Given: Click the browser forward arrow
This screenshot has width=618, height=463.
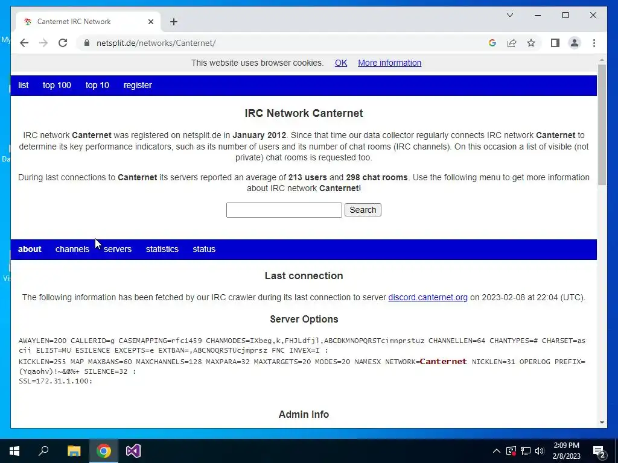Looking at the screenshot, I should point(43,43).
